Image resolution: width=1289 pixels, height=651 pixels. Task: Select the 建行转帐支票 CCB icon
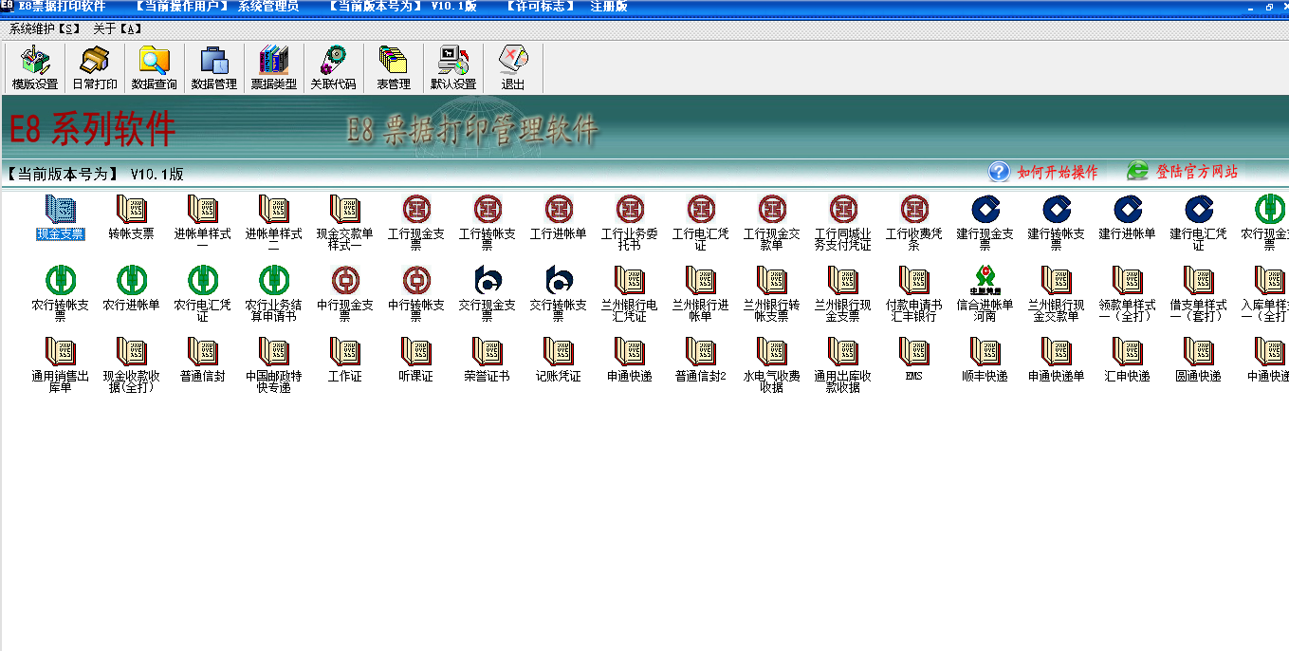click(1056, 222)
